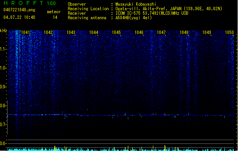
Task: Click the ICOM IC-575 receiver text
Action: click(x=152, y=13)
